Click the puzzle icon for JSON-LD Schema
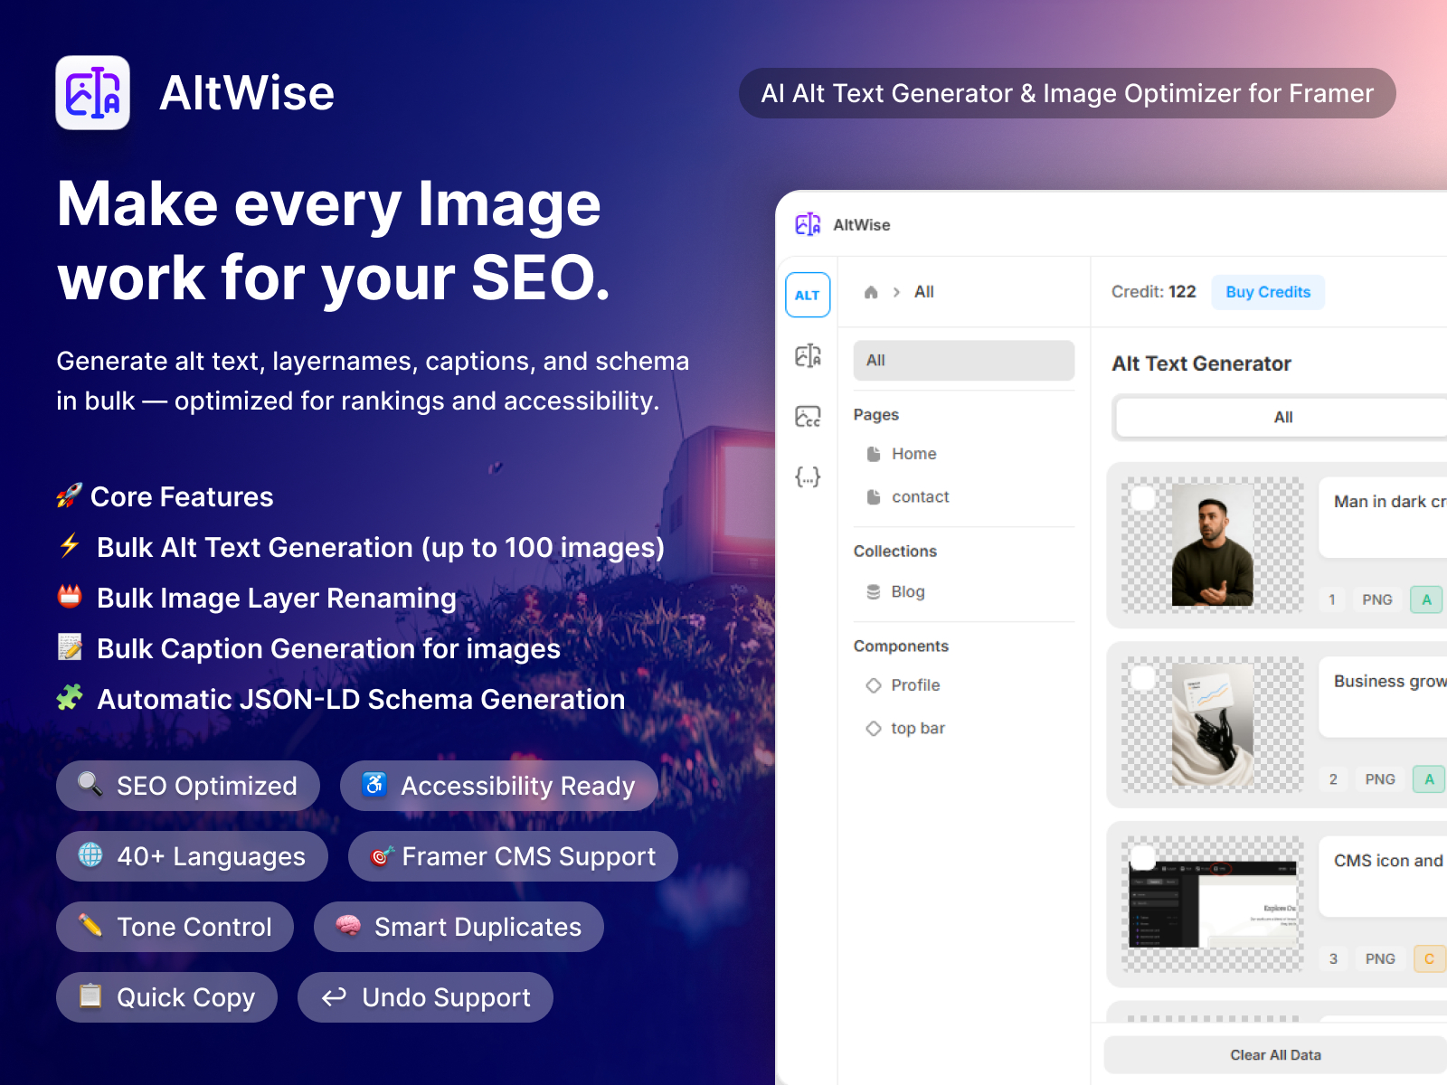The image size is (1447, 1085). [x=70, y=697]
